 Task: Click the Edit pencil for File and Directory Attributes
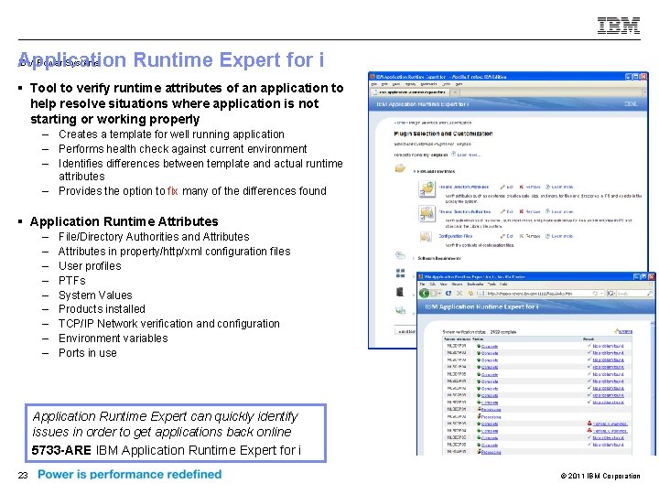502,187
